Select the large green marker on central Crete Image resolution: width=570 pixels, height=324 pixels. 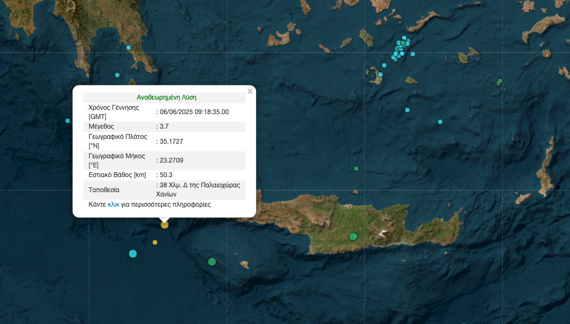tap(353, 236)
